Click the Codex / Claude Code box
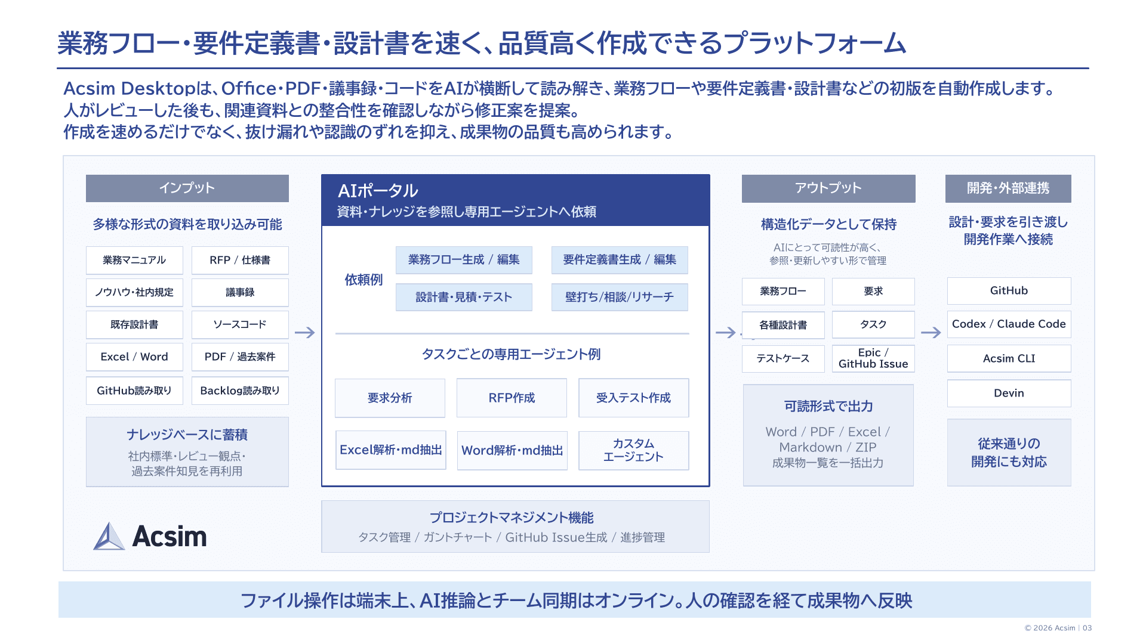Viewport: 1146px width, 644px height. click(x=1009, y=324)
